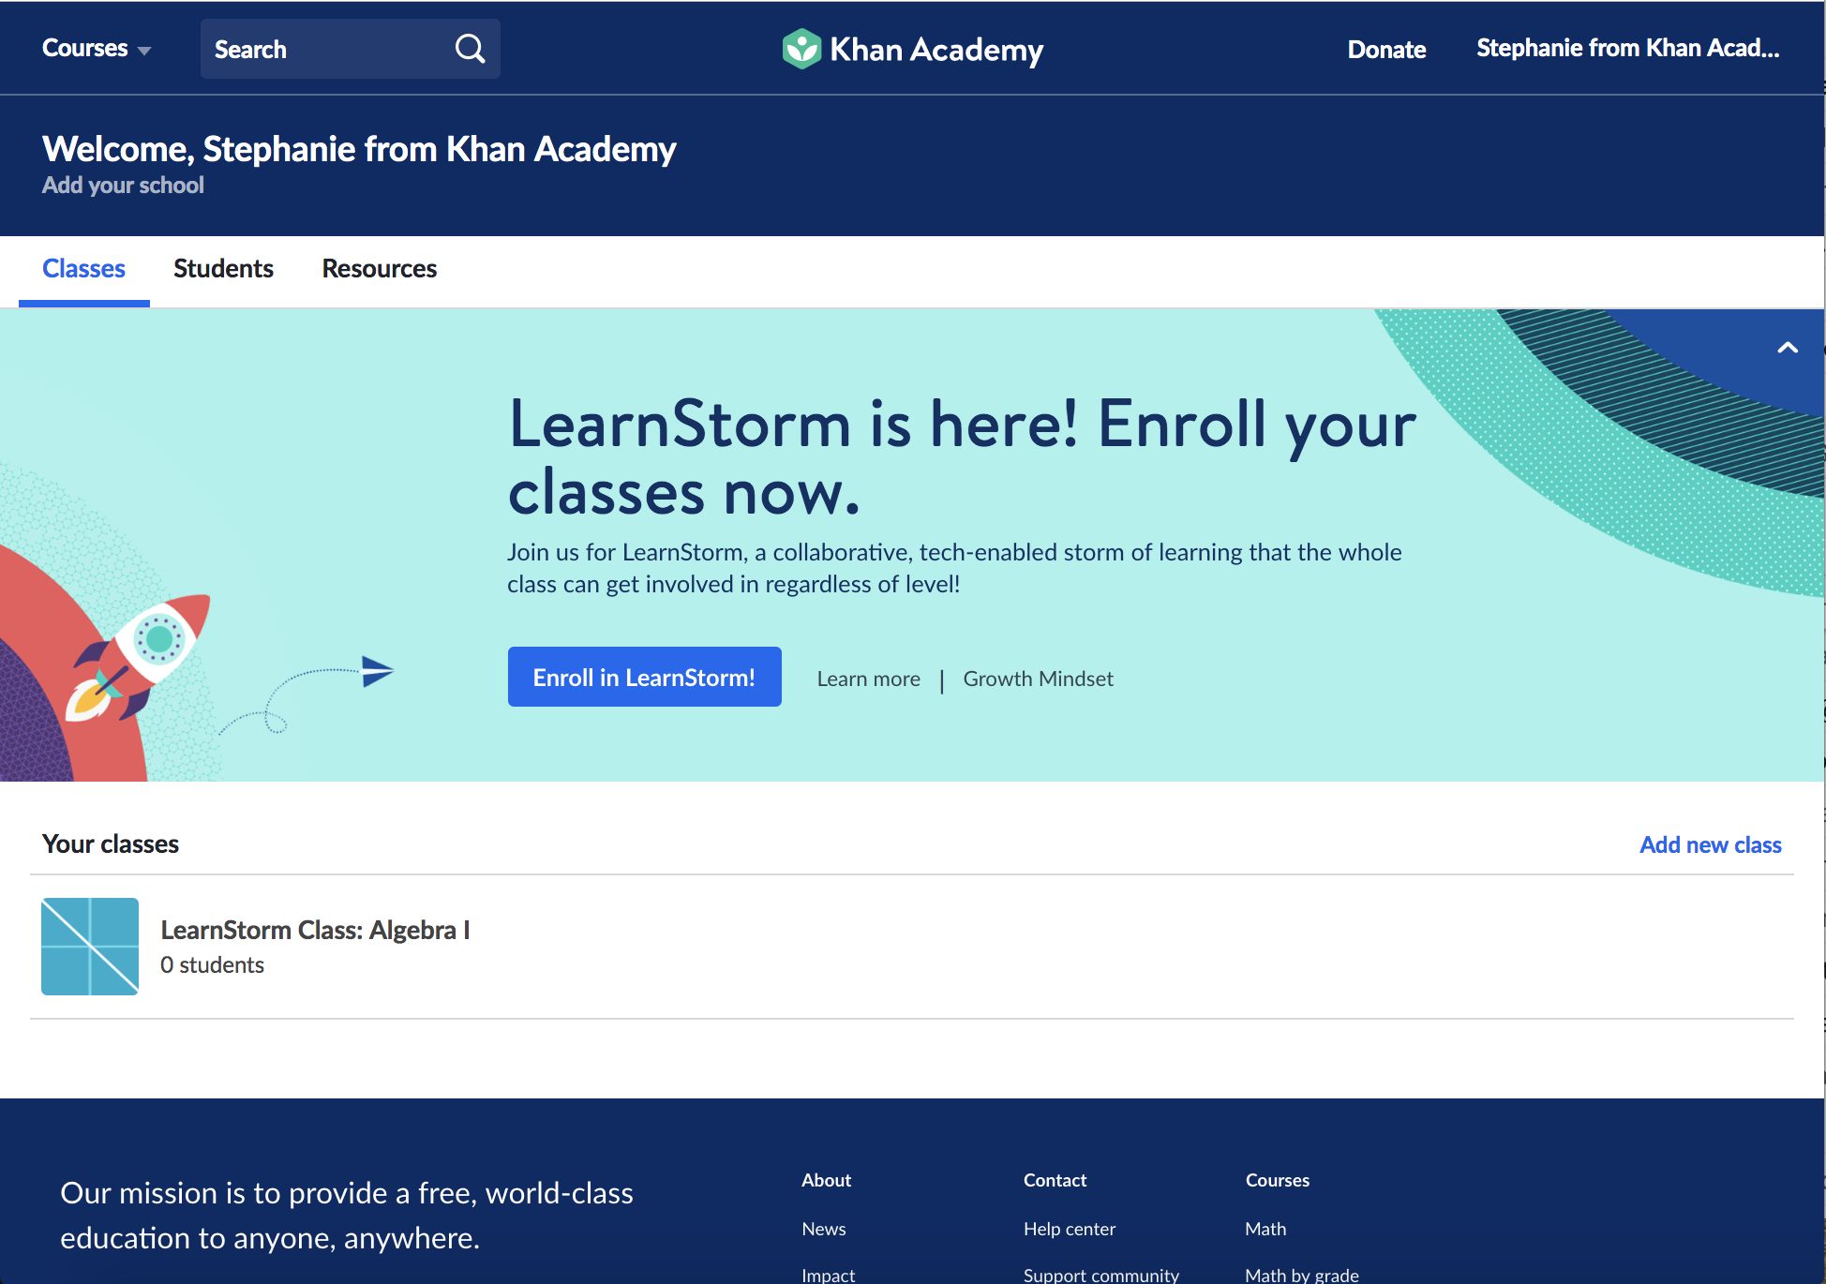Image resolution: width=1826 pixels, height=1284 pixels.
Task: Click the Your classes heading
Action: click(111, 844)
